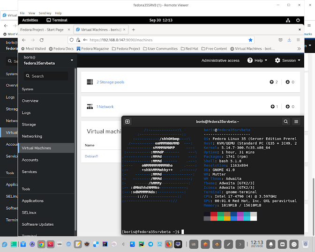Image resolution: width=315 pixels, height=252 pixels.
Task: Open the Remote Viewer File menu
Action: pyautogui.click(x=22, y=13)
